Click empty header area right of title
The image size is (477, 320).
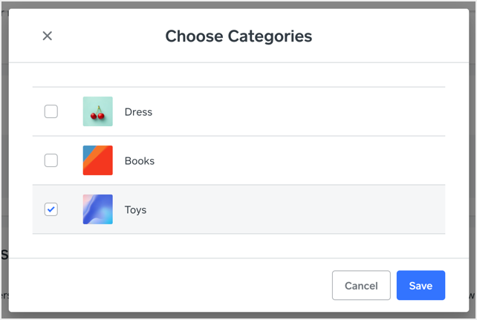(389, 36)
